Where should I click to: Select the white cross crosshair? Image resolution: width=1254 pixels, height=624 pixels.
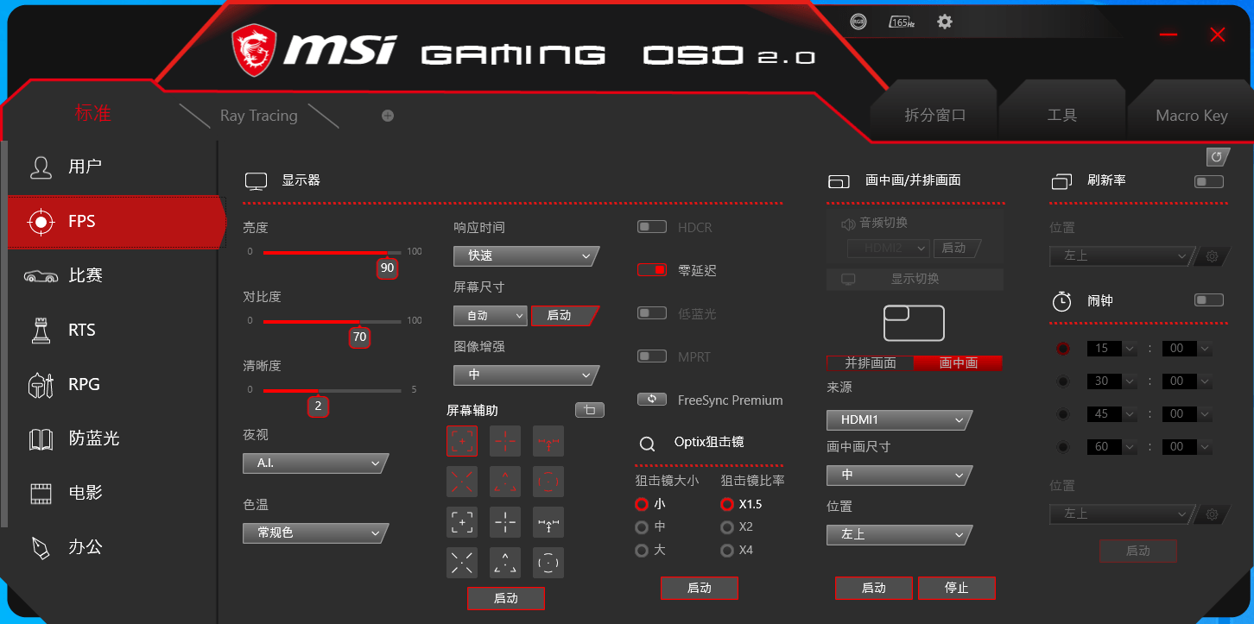pos(505,522)
